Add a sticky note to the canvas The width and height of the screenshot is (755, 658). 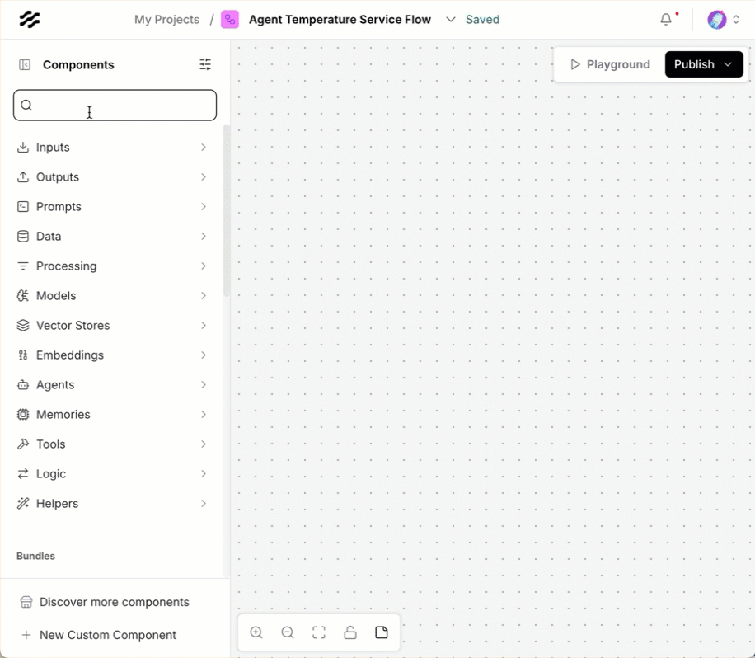pos(382,632)
